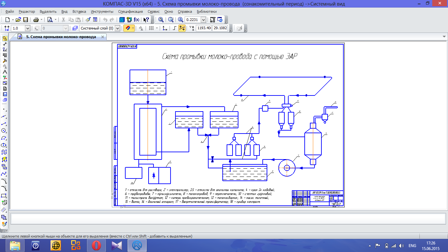Toggle the highlighted rounding mode button

coord(182,28)
